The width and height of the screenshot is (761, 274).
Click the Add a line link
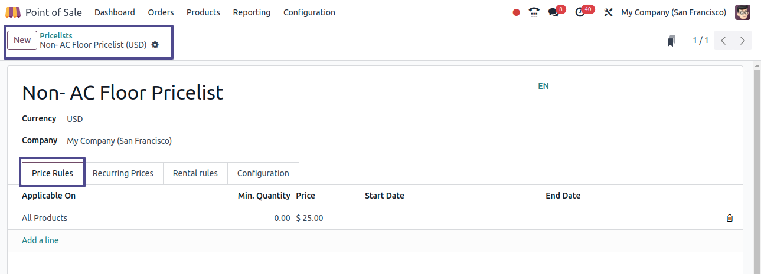[x=40, y=240]
